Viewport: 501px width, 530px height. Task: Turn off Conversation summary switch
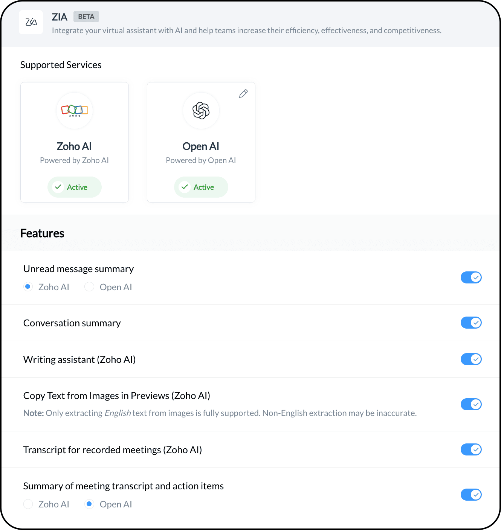point(471,323)
